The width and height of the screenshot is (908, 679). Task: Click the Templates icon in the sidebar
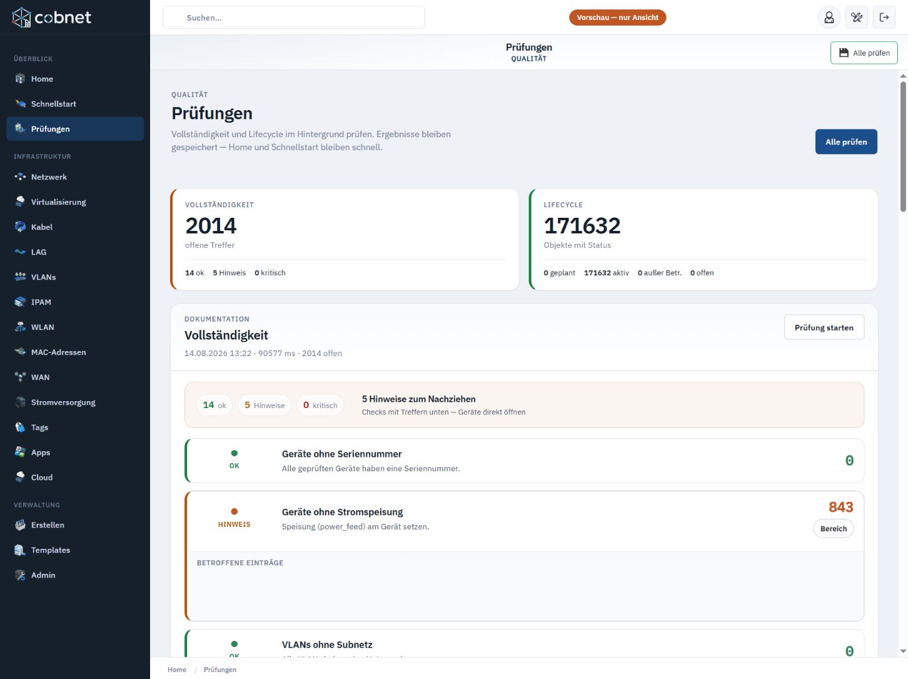20,550
